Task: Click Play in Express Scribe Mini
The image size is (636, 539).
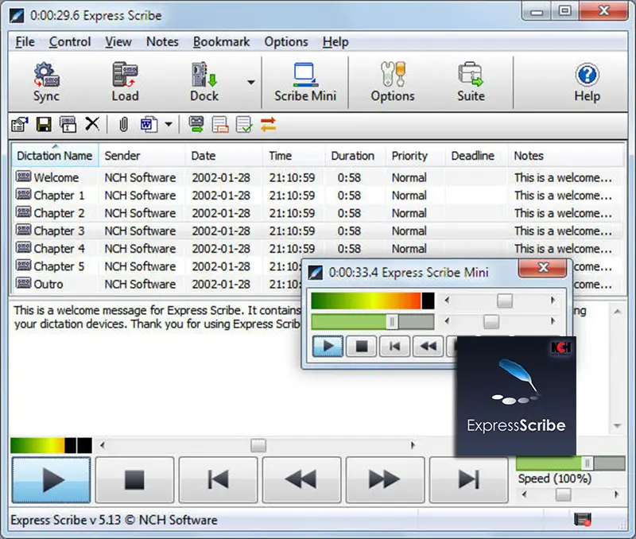Action: point(328,347)
